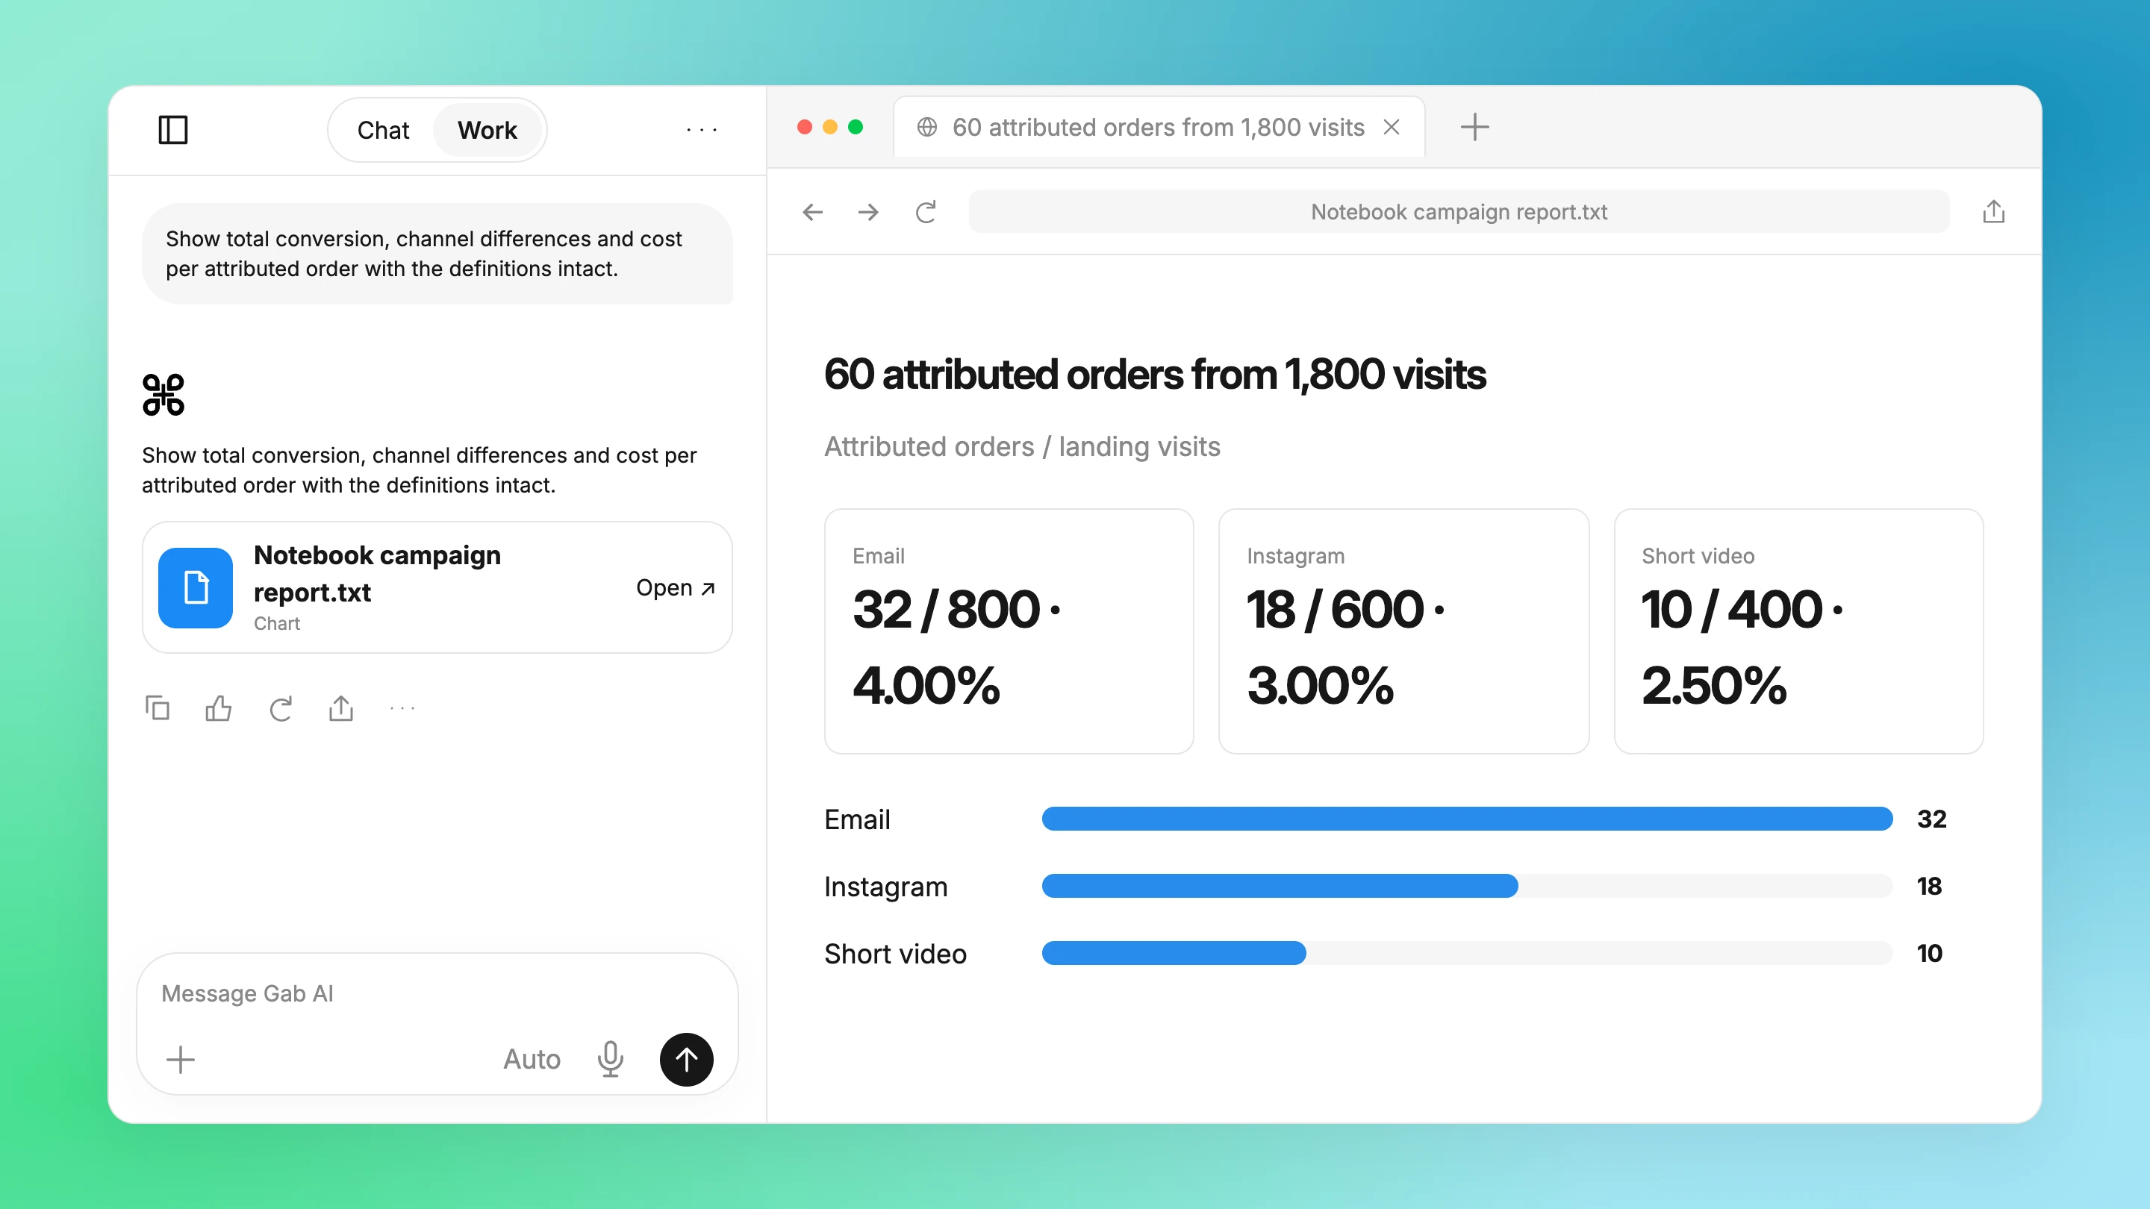This screenshot has width=2150, height=1209.
Task: Open more response actions ellipsis
Action: (402, 708)
